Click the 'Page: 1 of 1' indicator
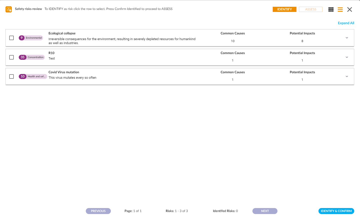 coord(133,211)
